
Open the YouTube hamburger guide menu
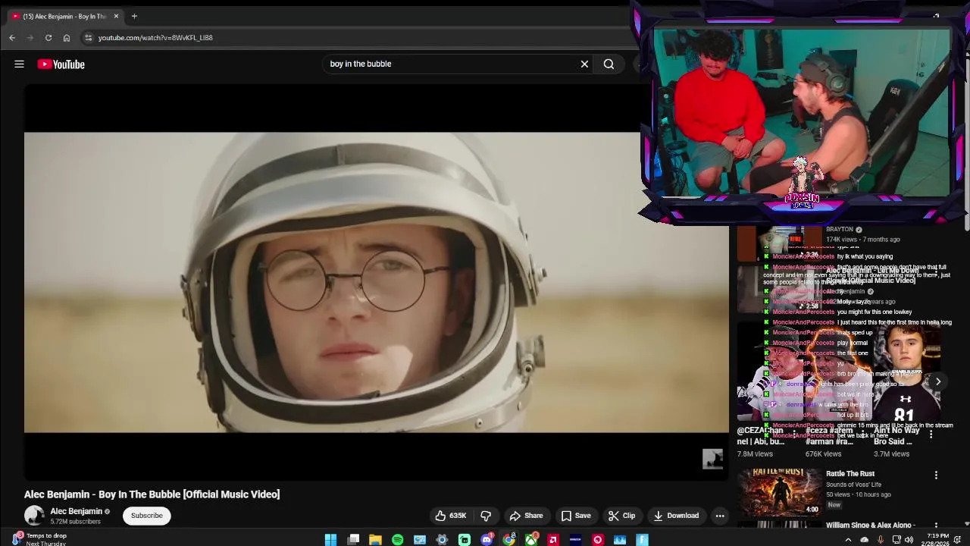pos(19,64)
